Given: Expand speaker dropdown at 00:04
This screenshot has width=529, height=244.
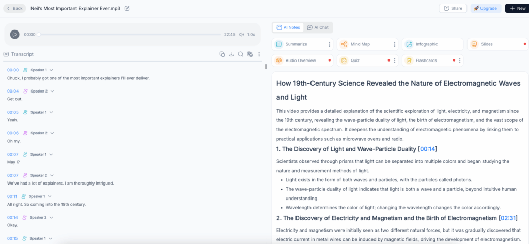Looking at the screenshot, I should pos(52,91).
